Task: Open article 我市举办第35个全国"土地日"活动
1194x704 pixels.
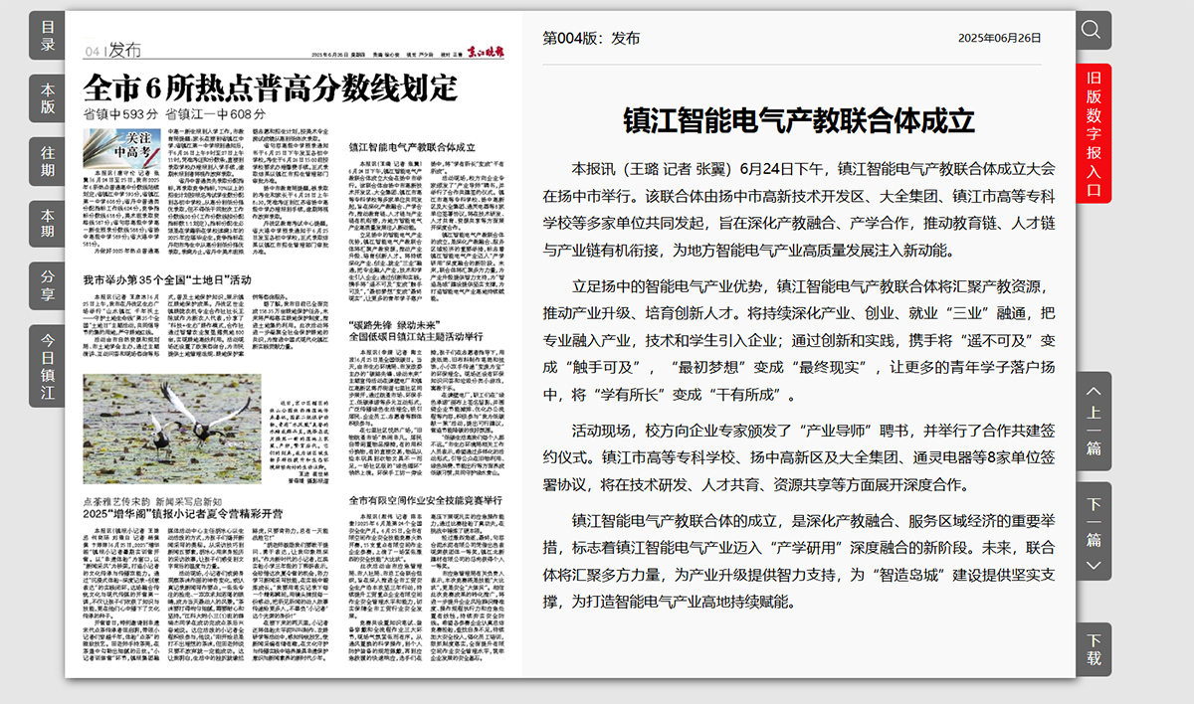Action: coord(167,279)
